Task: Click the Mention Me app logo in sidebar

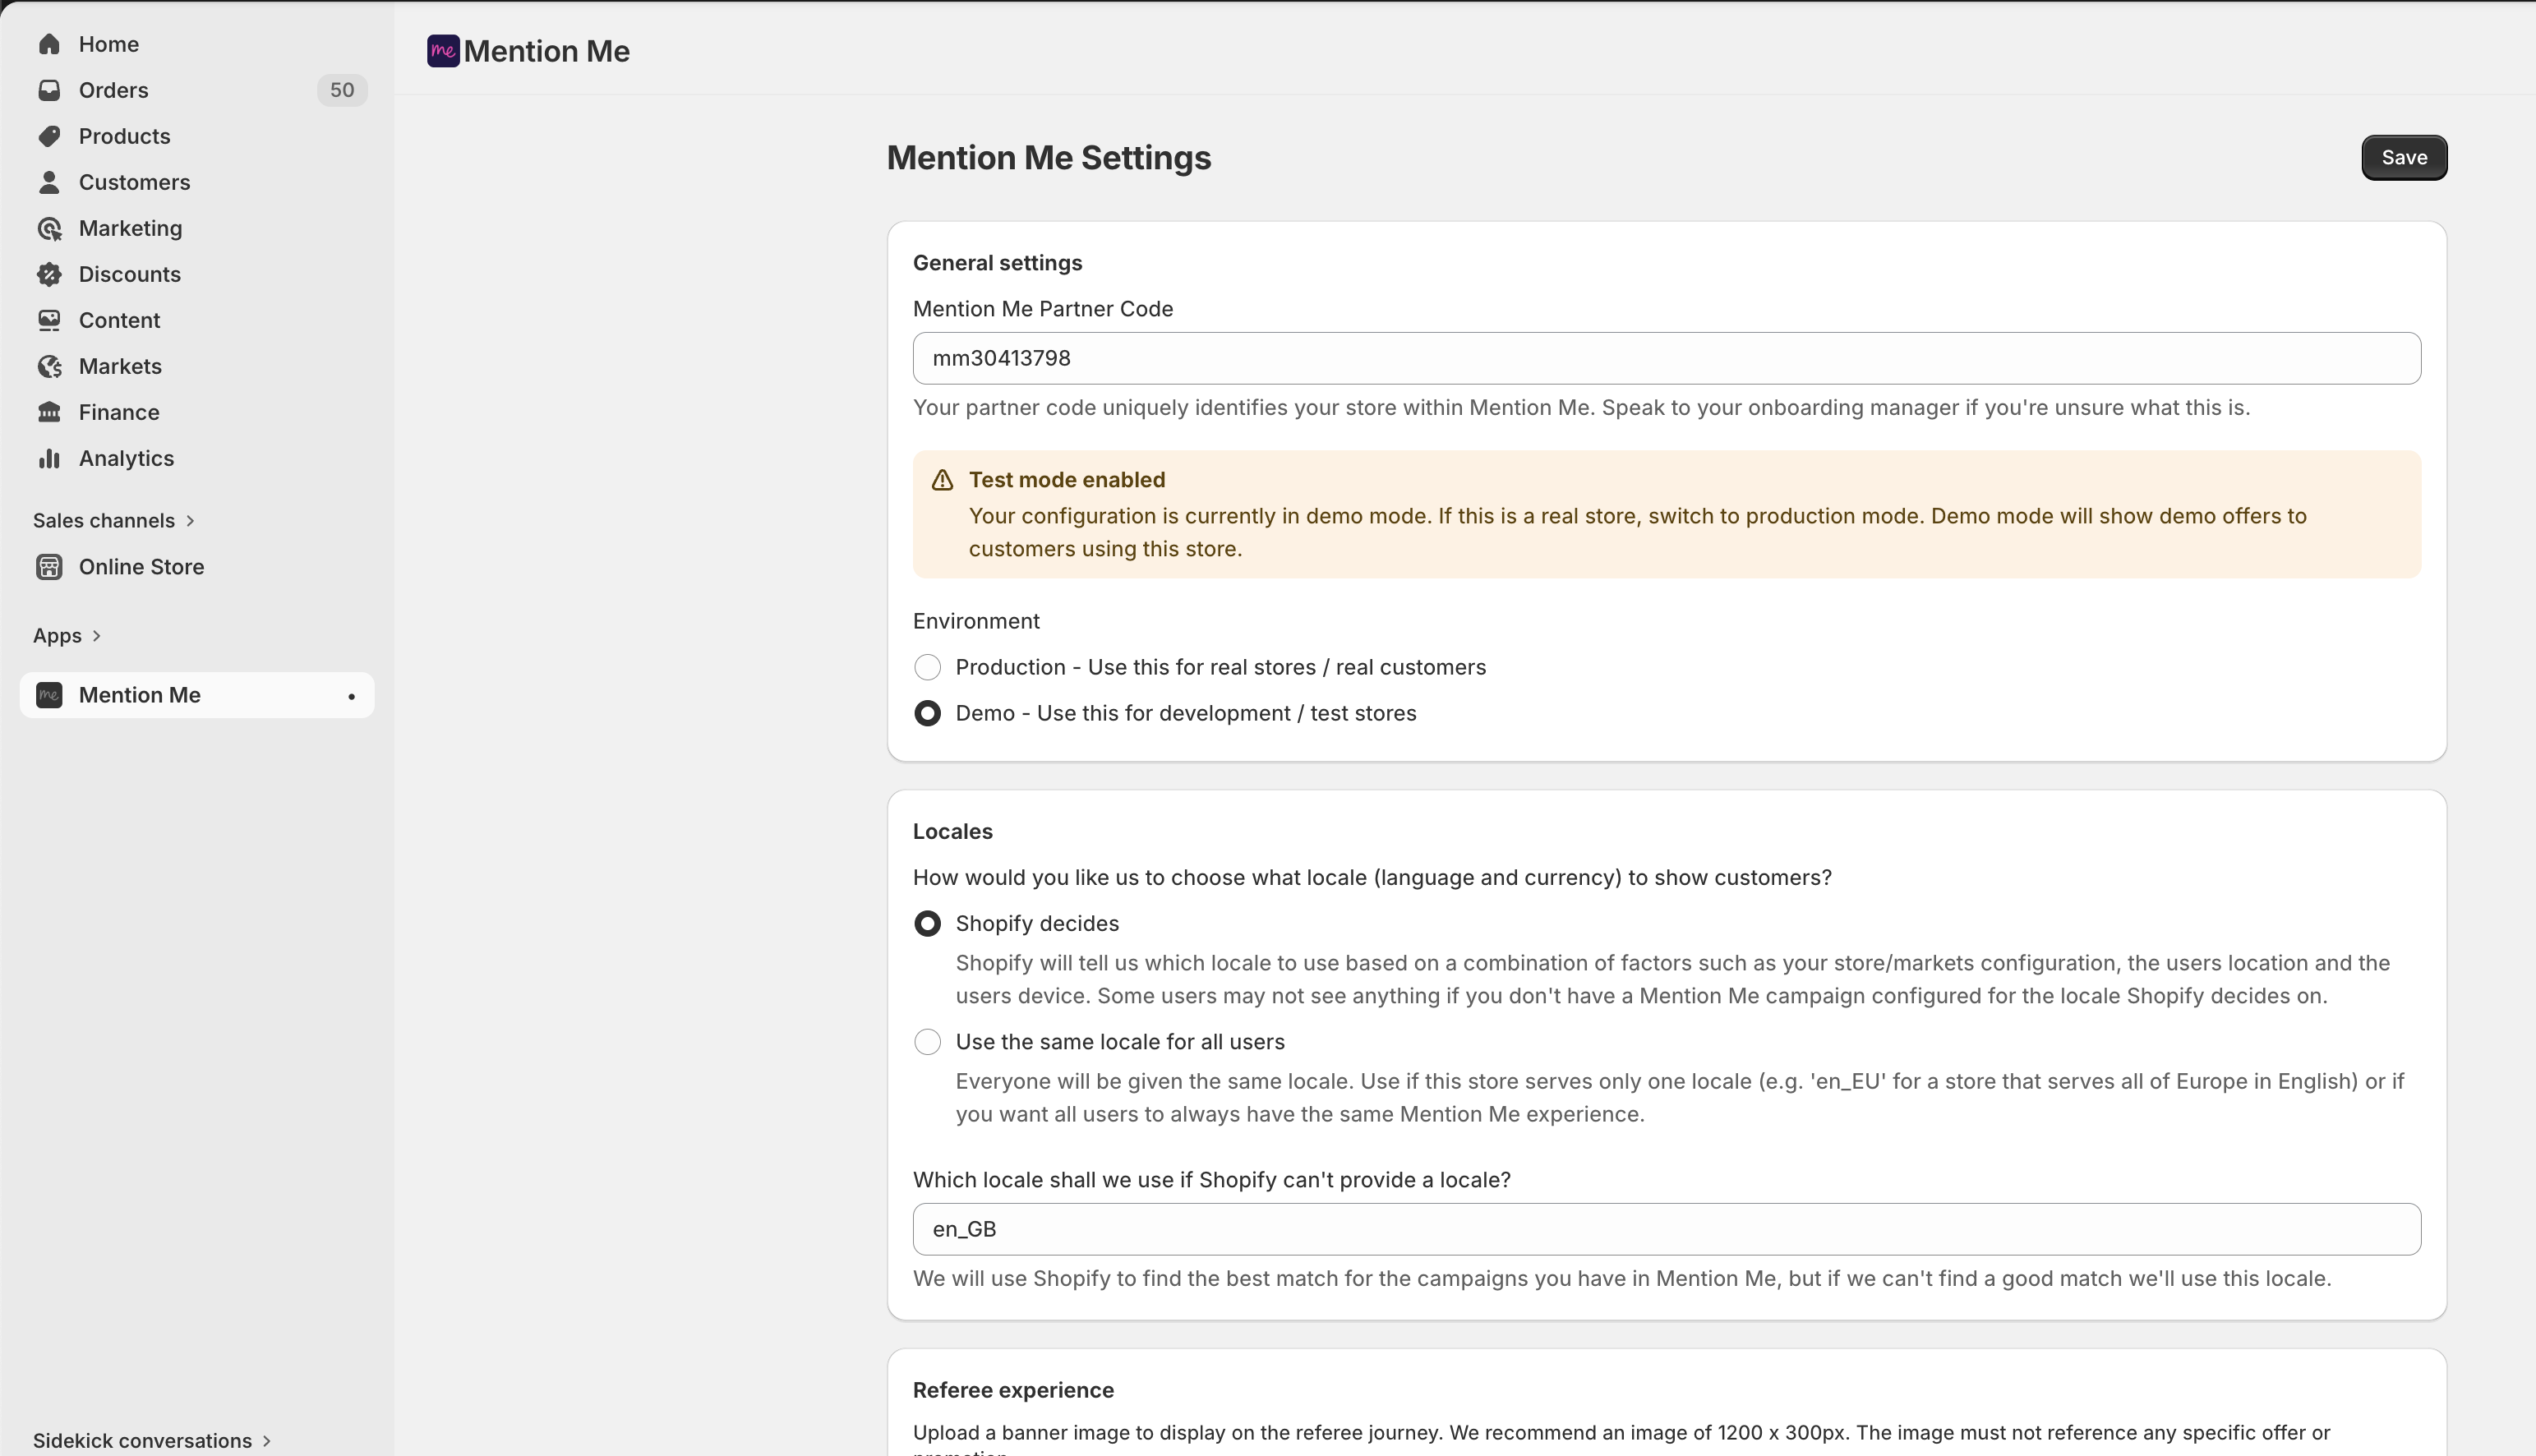Action: [x=49, y=695]
